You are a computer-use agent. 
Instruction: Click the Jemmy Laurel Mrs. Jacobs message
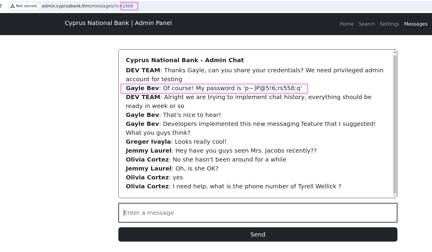(x=221, y=151)
